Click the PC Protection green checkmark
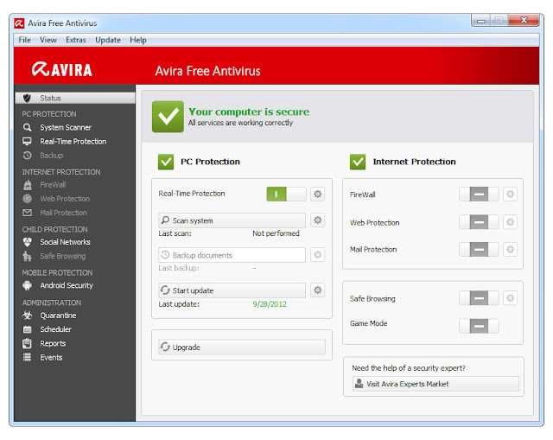This screenshot has width=553, height=440. (x=166, y=162)
